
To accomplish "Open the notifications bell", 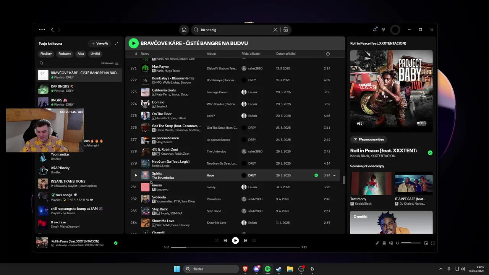I will click(375, 29).
